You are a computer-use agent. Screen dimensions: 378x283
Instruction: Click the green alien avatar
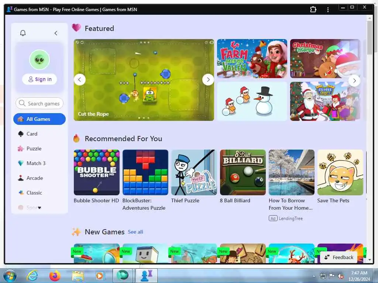[x=39, y=59]
